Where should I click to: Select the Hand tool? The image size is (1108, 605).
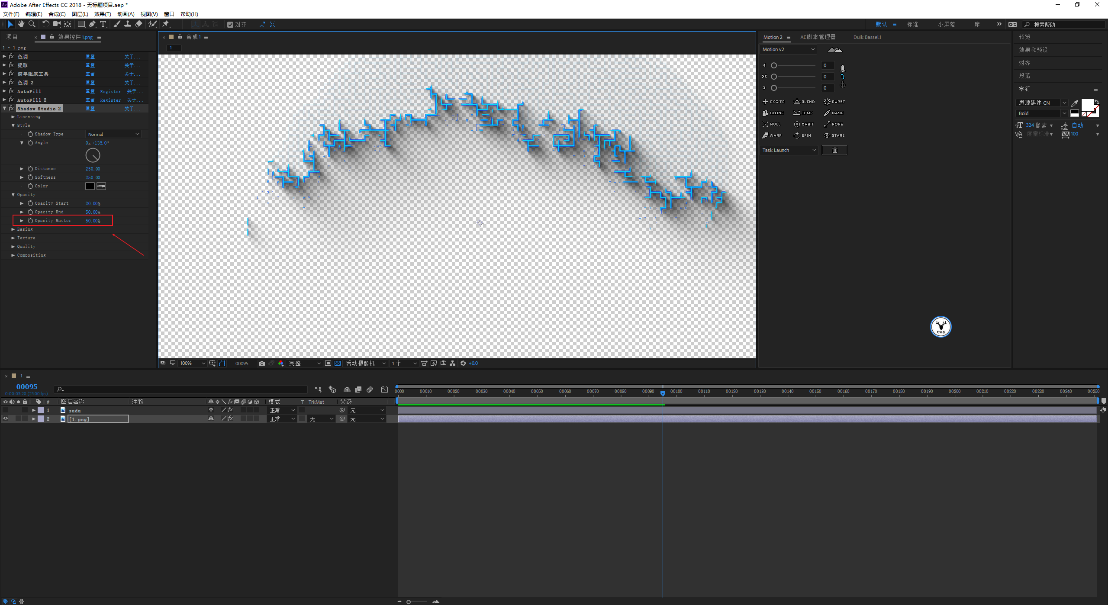pyautogui.click(x=21, y=24)
